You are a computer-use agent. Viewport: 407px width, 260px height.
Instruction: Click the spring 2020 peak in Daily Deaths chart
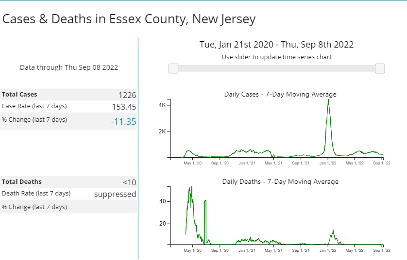click(x=191, y=188)
